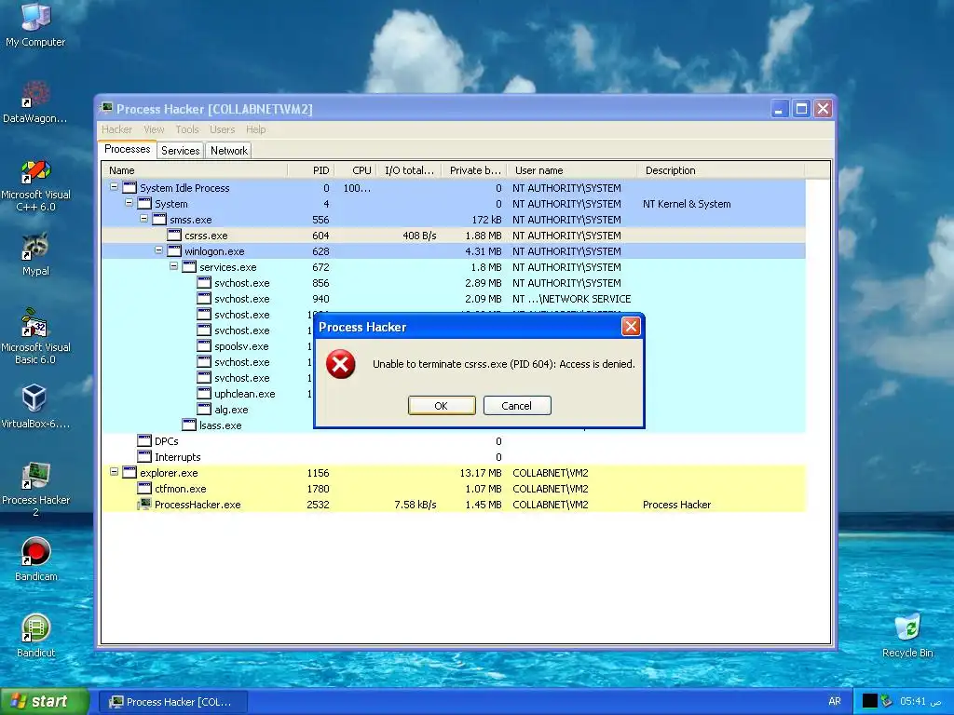This screenshot has height=715, width=954.
Task: Open VirtualBox-6 installer desktop icon
Action: pyautogui.click(x=35, y=406)
